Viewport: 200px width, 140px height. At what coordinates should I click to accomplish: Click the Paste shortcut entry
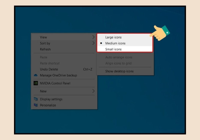tap(64, 63)
